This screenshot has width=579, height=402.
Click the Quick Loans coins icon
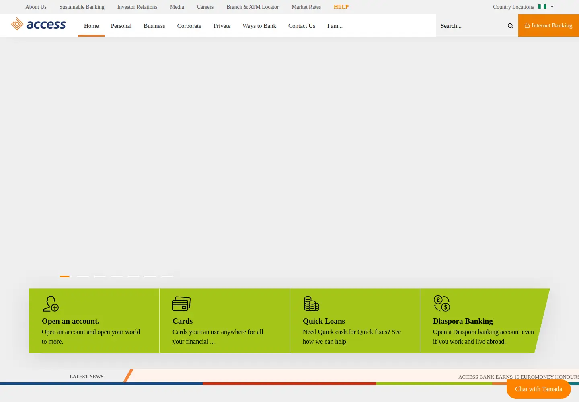click(x=312, y=304)
